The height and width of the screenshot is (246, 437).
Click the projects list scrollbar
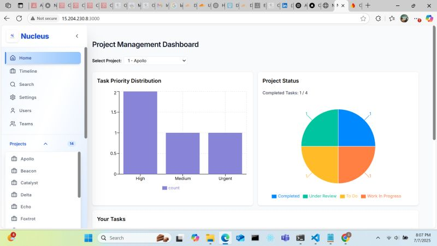(x=79, y=174)
